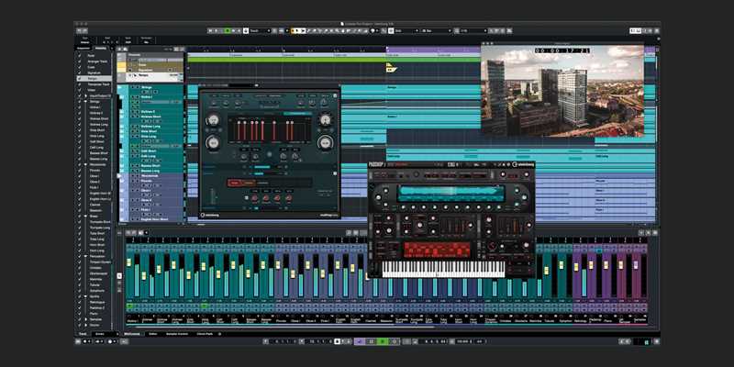The width and height of the screenshot is (734, 367).
Task: Click the upper left large knob in the multitap plugin
Action: coord(213,120)
